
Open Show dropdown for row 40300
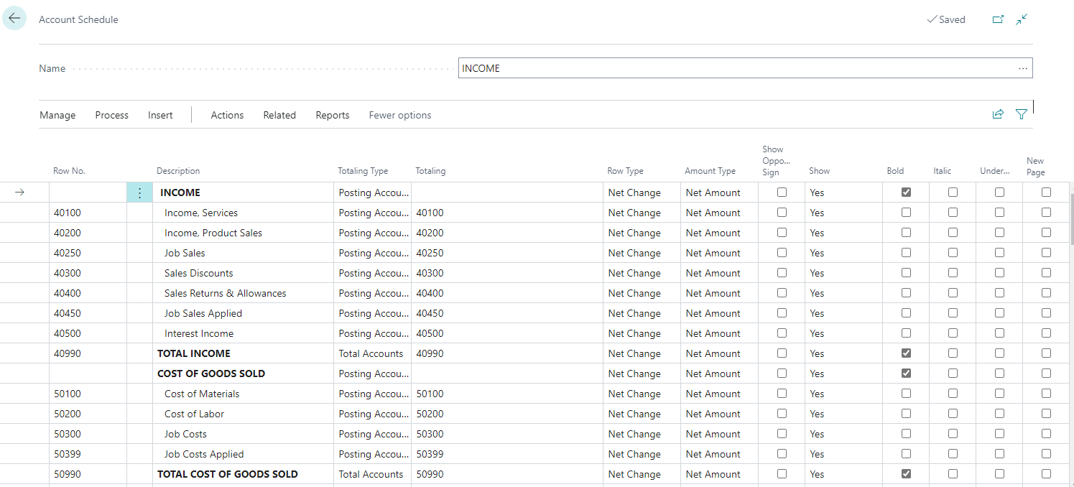tap(843, 273)
